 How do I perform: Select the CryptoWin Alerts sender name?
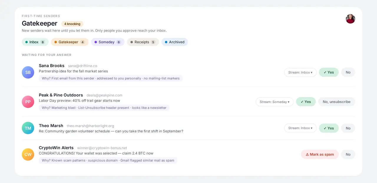[56, 148]
